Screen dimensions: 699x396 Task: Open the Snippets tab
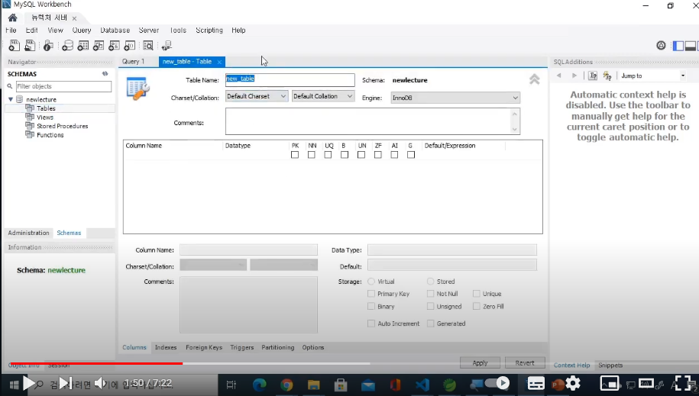610,365
